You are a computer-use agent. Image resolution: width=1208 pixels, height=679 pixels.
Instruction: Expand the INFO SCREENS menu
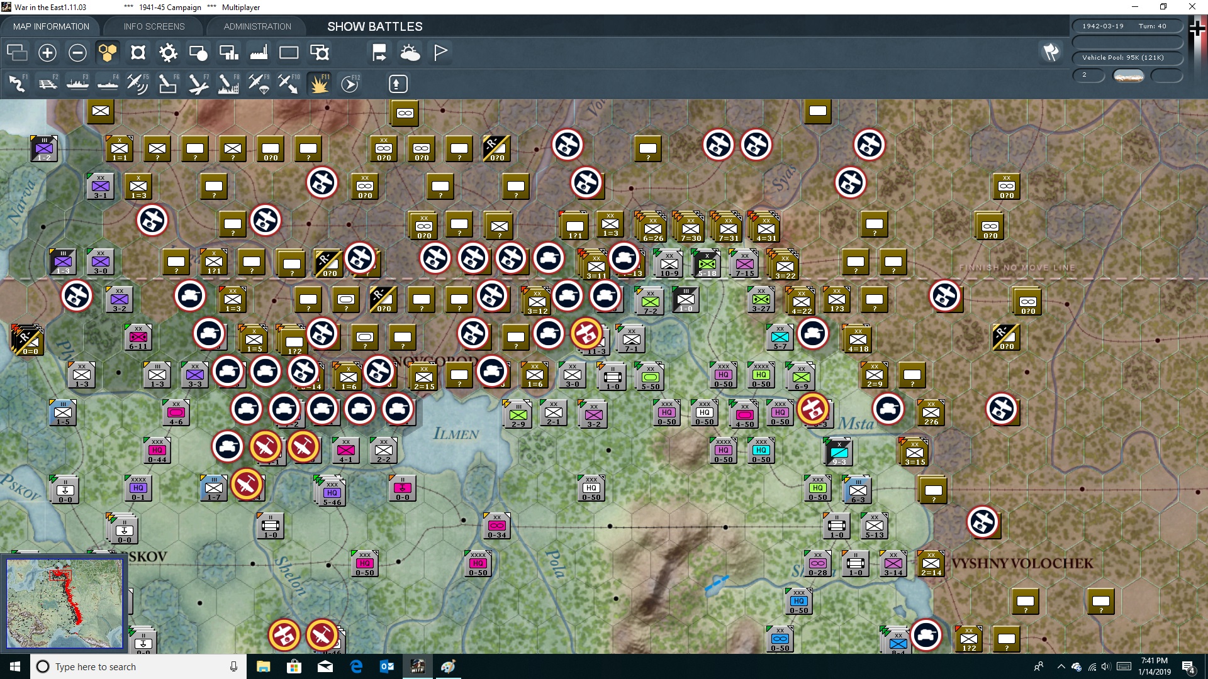154,26
